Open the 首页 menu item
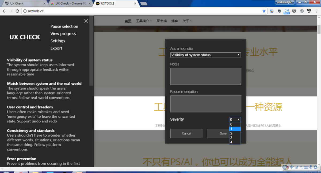Viewport: 321px width, 173px height. (x=128, y=21)
